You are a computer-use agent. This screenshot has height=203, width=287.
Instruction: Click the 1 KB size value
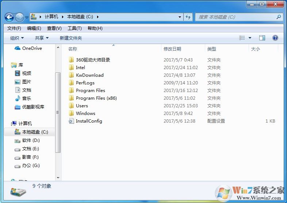270,121
